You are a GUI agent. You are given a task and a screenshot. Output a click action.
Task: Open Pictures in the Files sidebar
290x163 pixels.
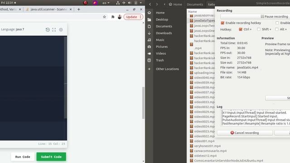[x=162, y=47]
